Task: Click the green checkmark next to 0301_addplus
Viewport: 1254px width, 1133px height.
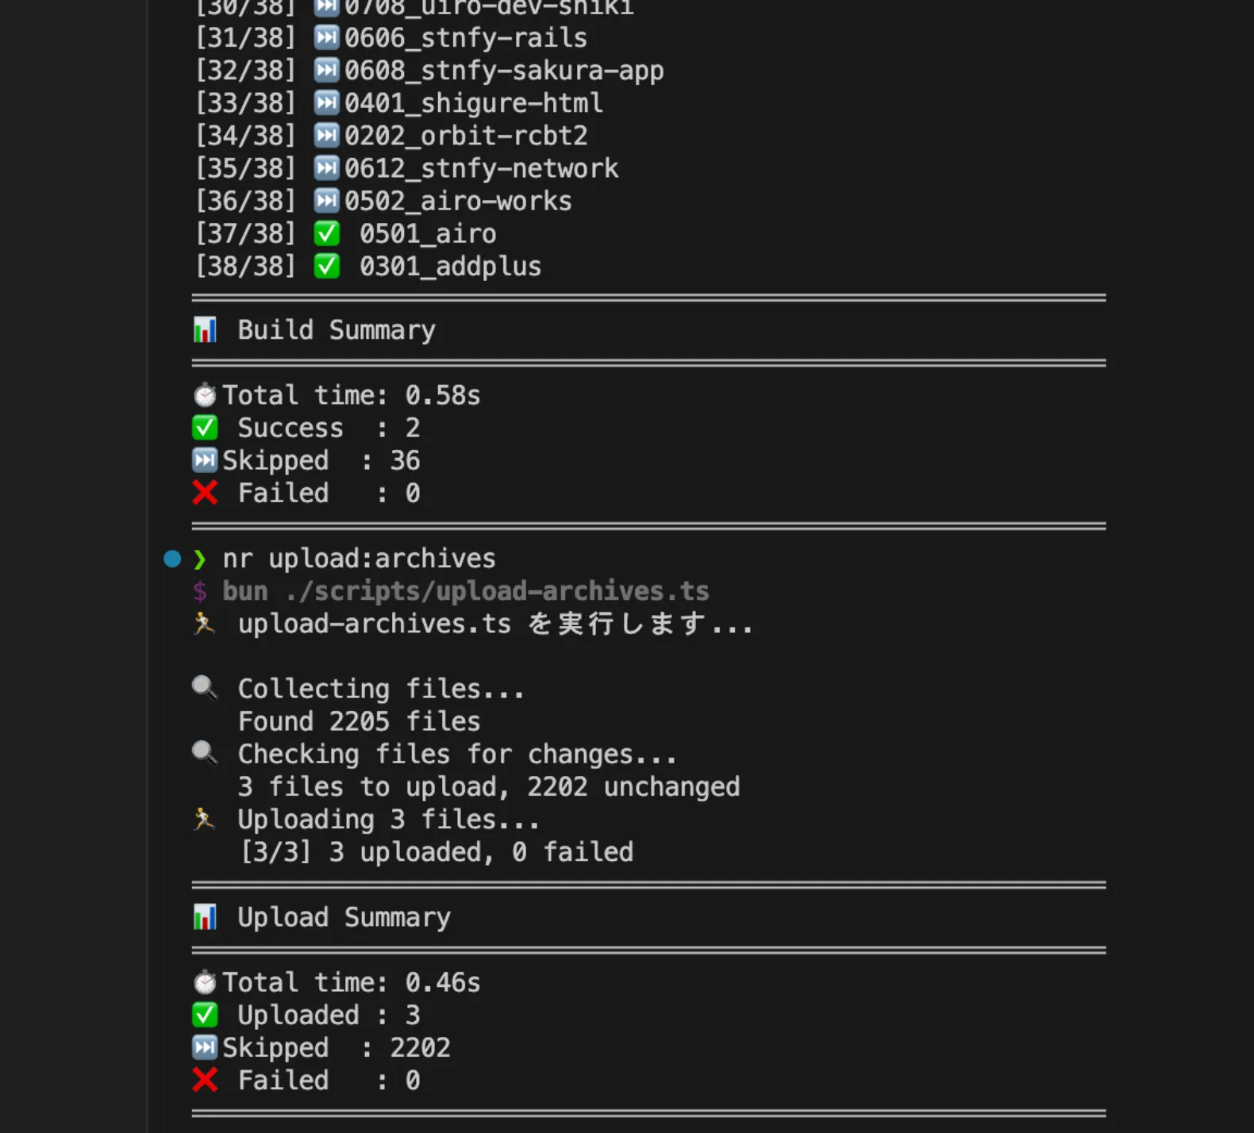Action: [326, 267]
